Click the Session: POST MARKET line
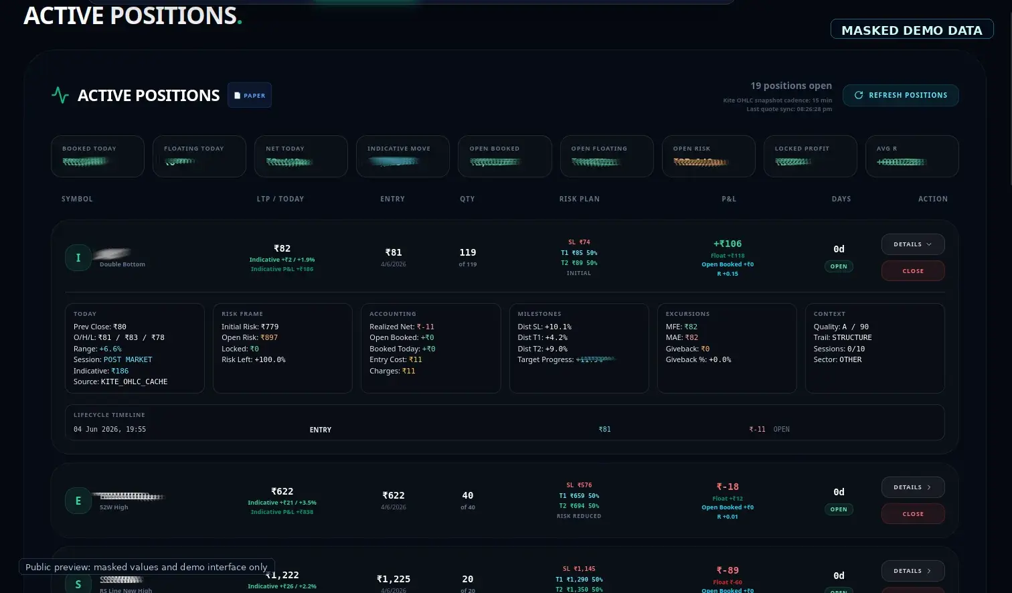 (113, 359)
